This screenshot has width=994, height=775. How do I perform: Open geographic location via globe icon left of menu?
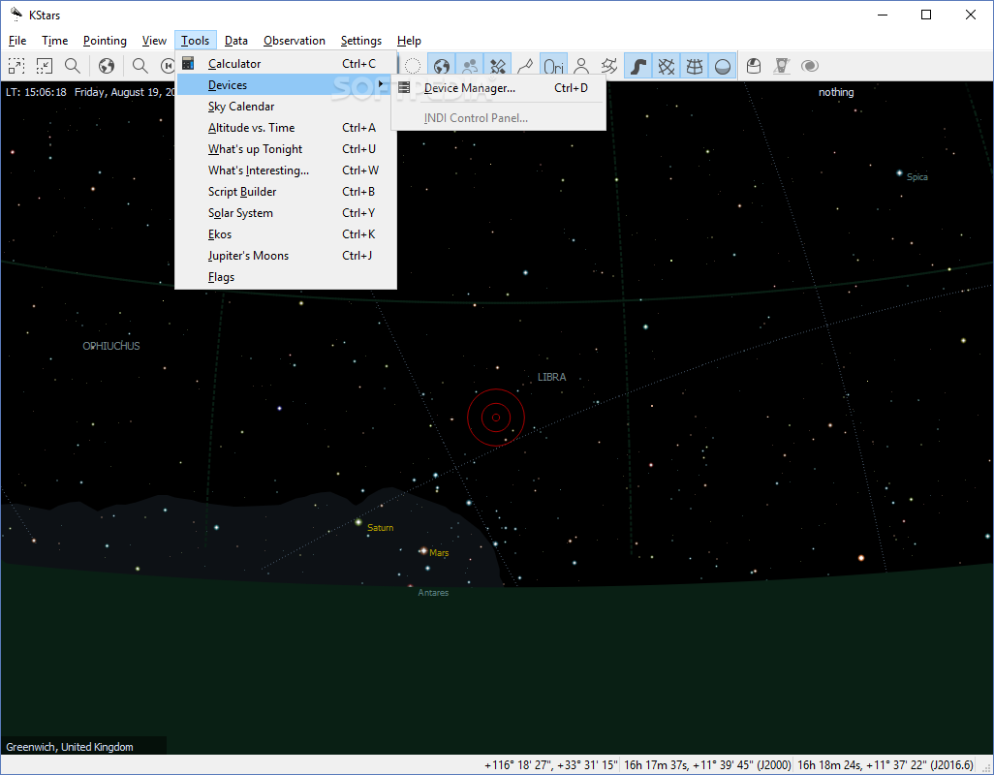point(107,66)
